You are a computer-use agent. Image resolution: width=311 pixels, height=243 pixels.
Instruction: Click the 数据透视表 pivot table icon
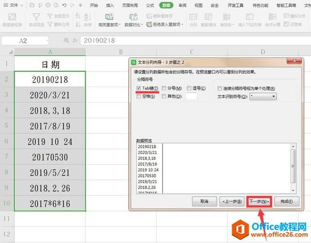tap(12, 20)
